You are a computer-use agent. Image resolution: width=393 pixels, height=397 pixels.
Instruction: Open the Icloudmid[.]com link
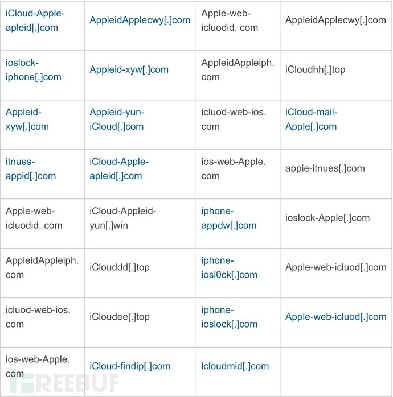point(235,366)
